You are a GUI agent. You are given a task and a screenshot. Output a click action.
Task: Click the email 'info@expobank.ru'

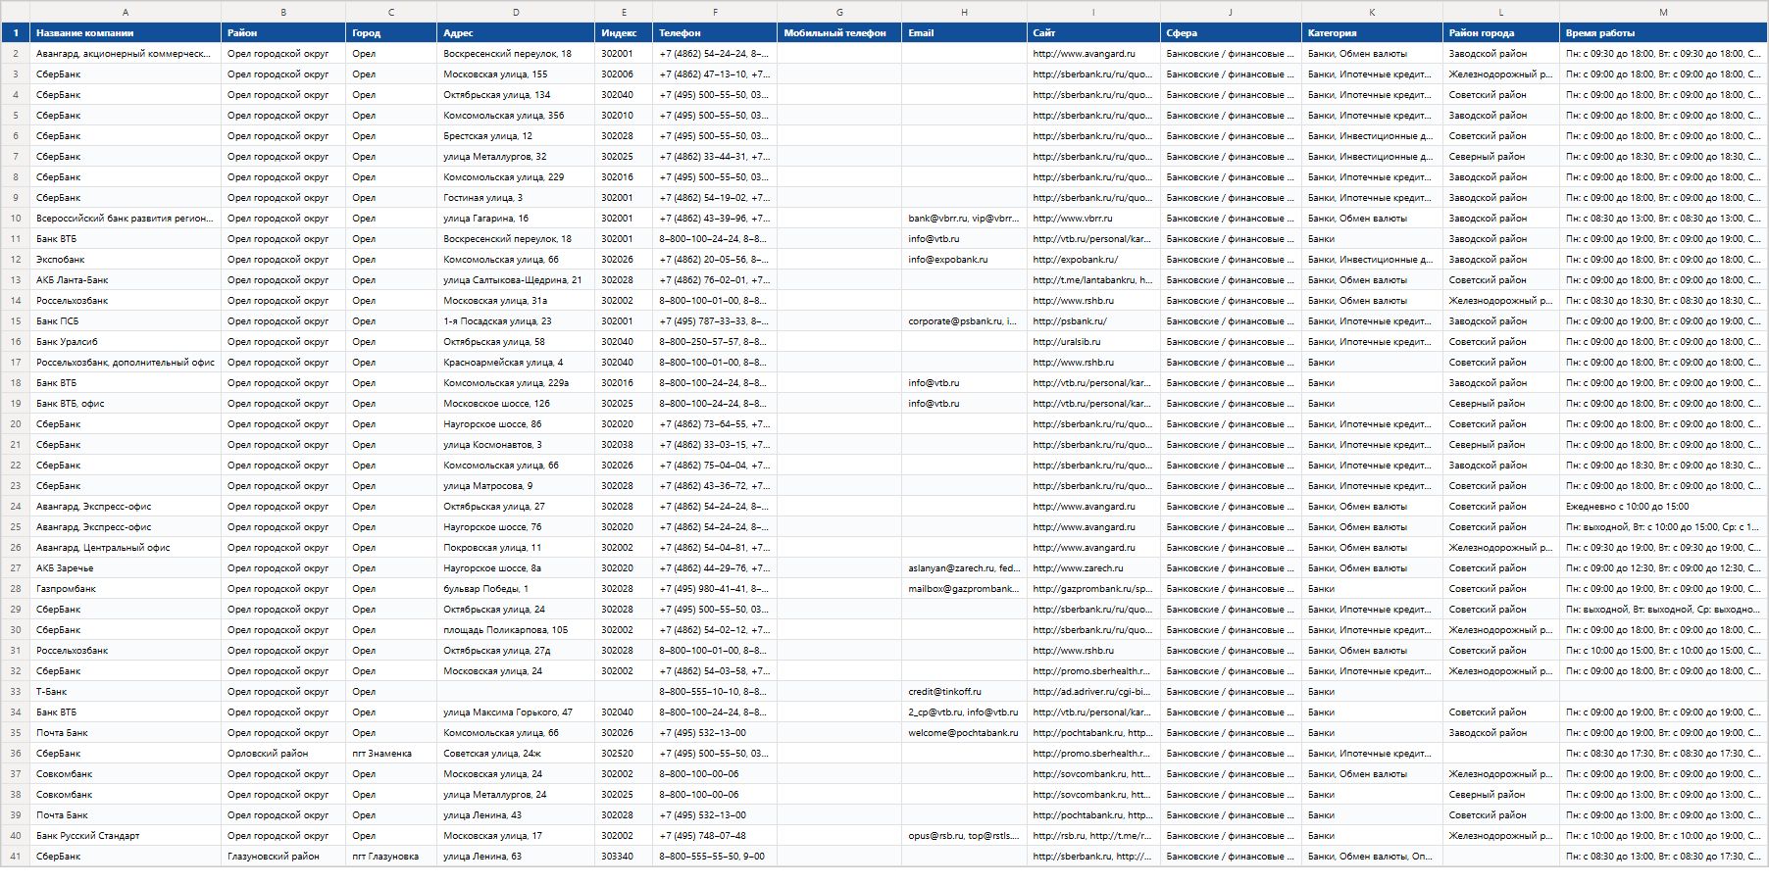(964, 260)
